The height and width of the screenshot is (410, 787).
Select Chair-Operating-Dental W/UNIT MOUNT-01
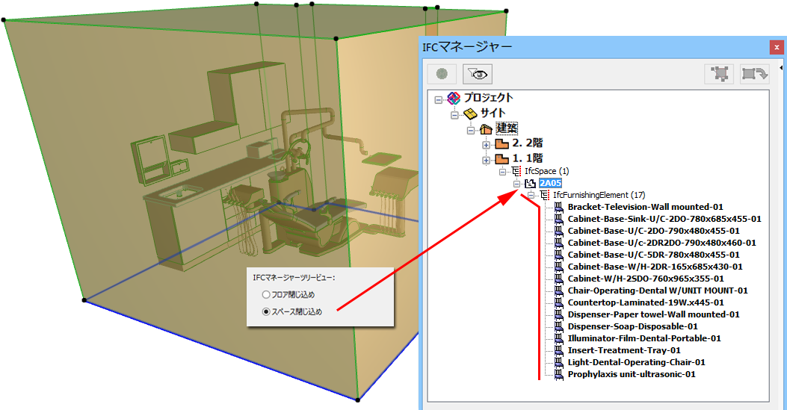[658, 291]
